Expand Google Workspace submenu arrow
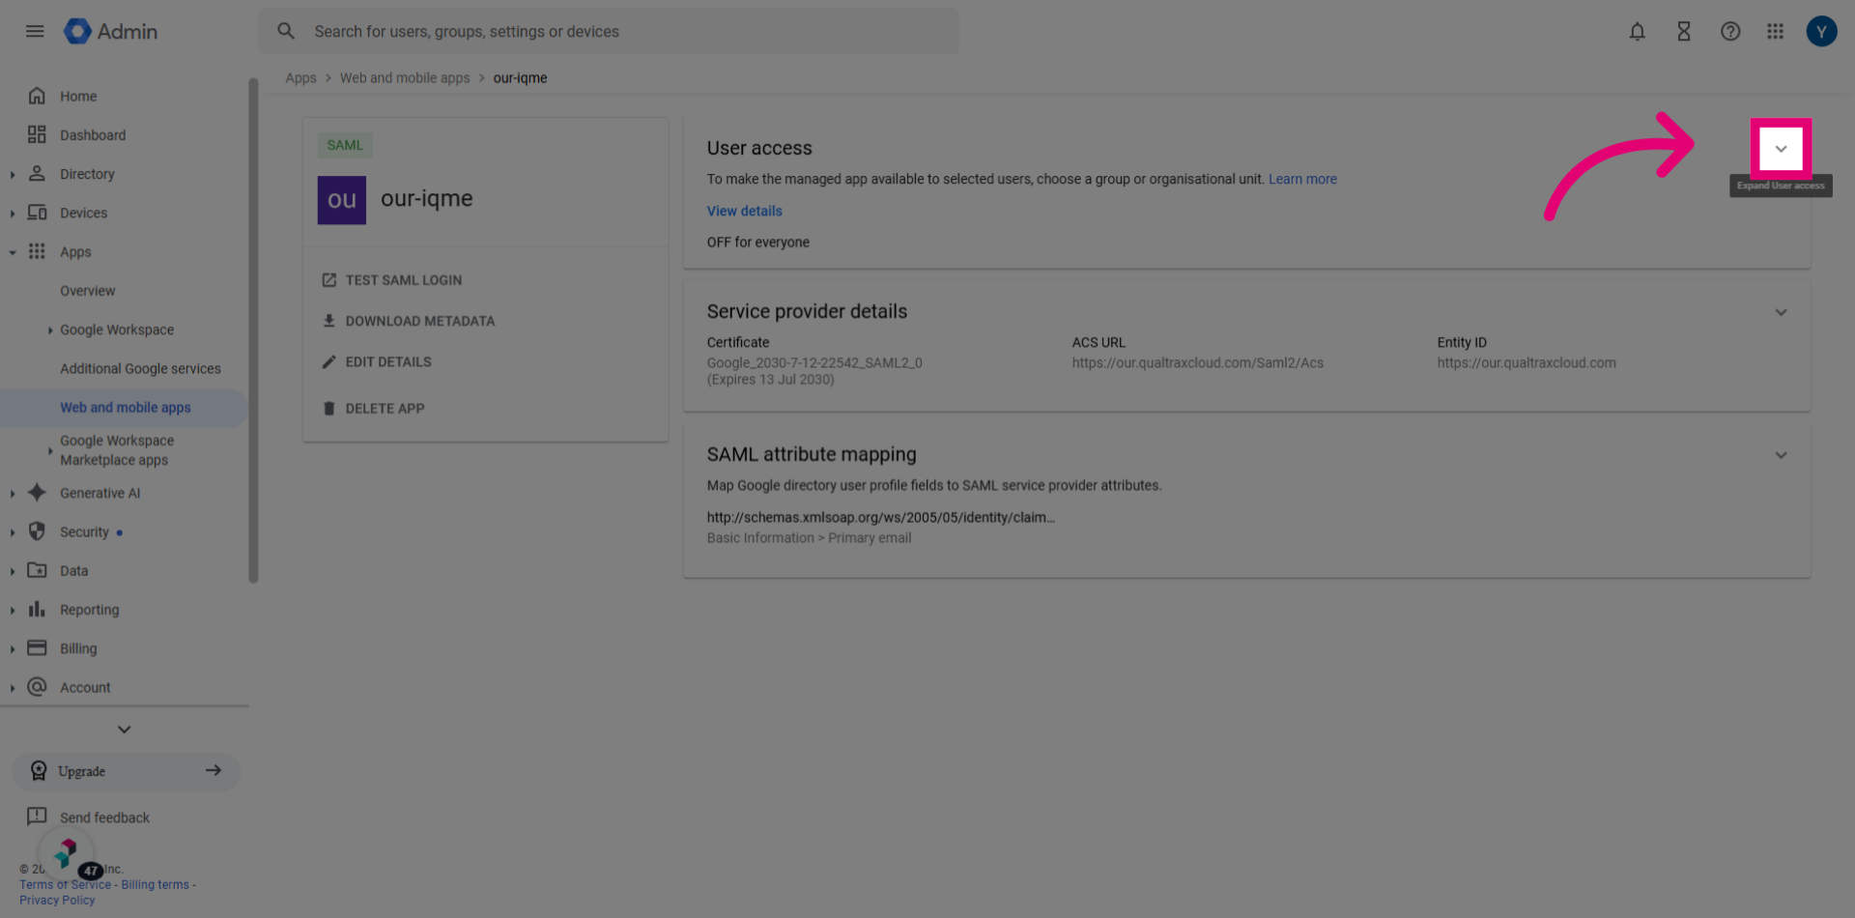The height and width of the screenshot is (918, 1855). tap(50, 330)
